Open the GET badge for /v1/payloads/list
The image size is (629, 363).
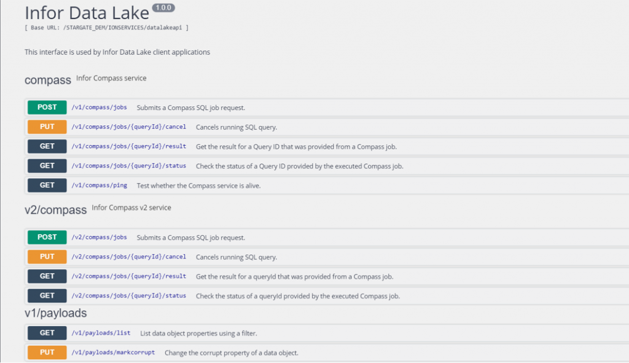coord(47,333)
